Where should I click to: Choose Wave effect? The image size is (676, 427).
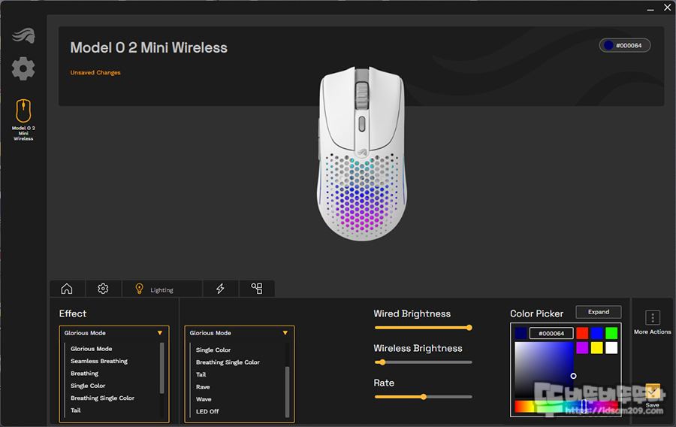(x=204, y=399)
